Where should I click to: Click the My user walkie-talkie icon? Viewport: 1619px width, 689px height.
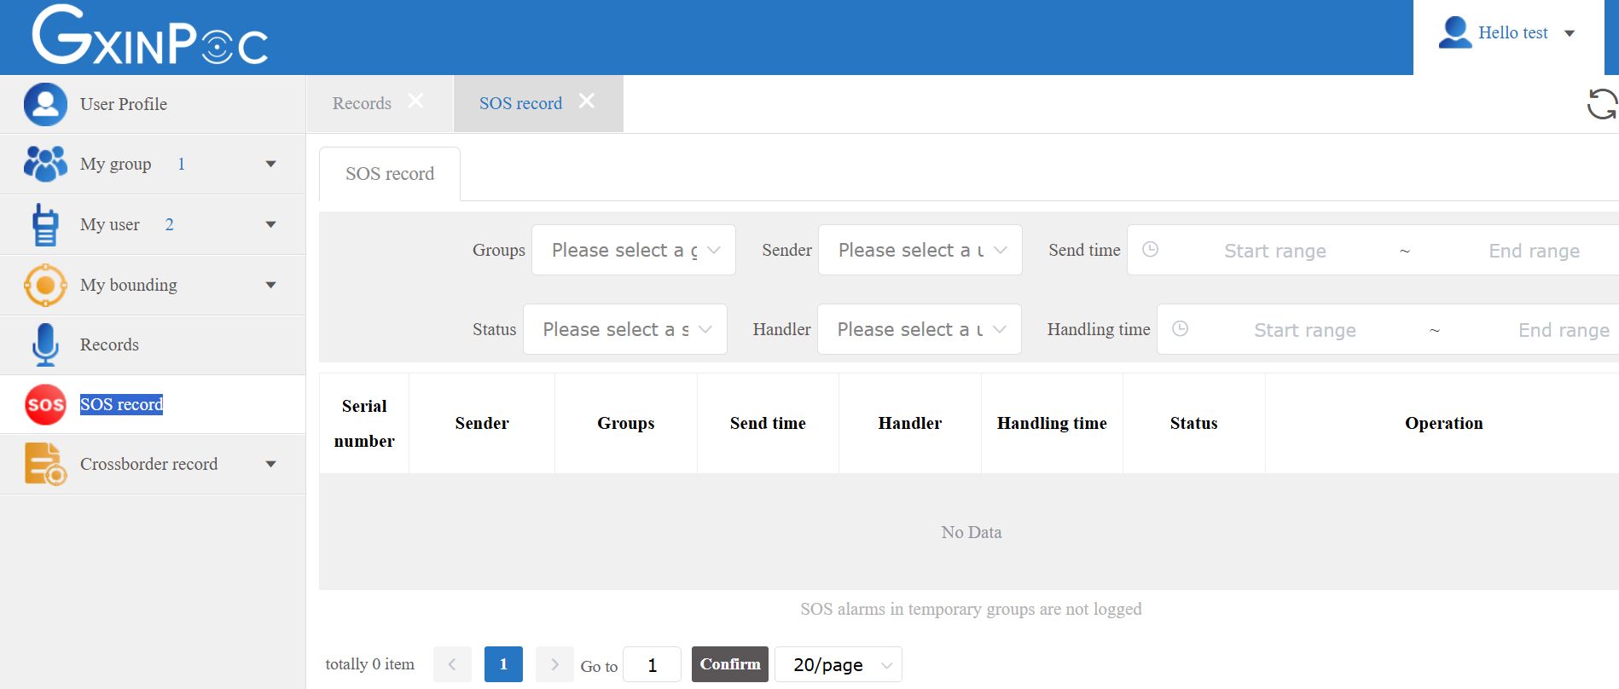45,224
